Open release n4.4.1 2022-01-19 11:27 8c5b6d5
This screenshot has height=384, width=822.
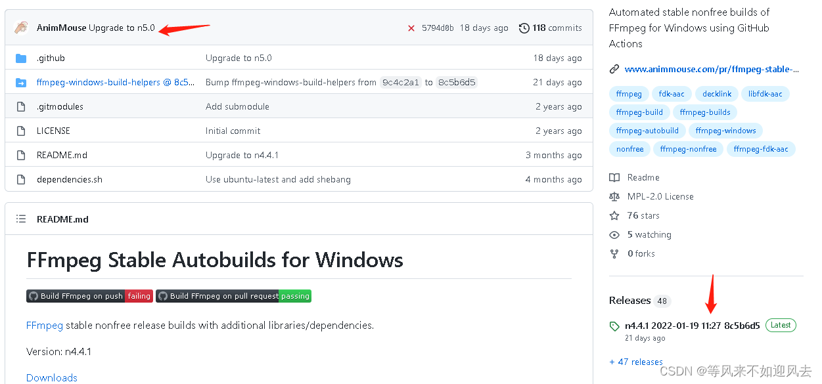pos(693,326)
